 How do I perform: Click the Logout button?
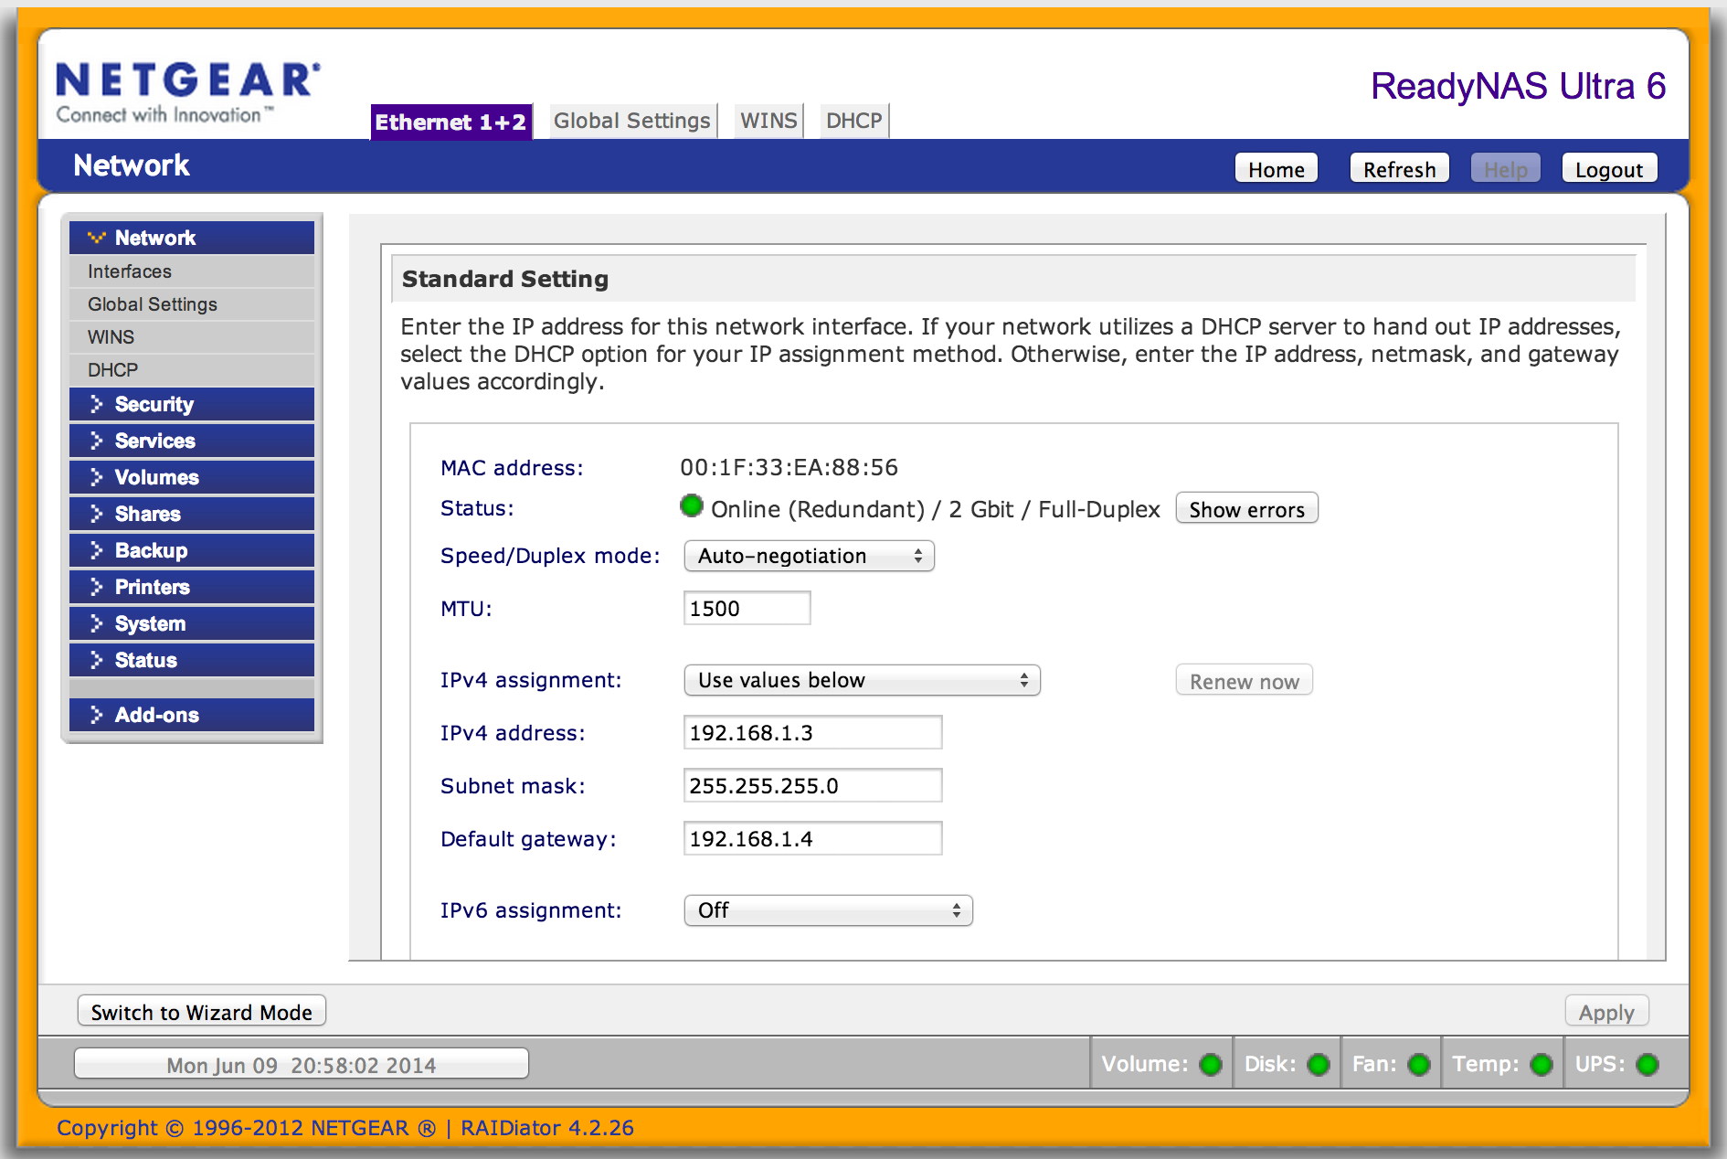pyautogui.click(x=1608, y=169)
